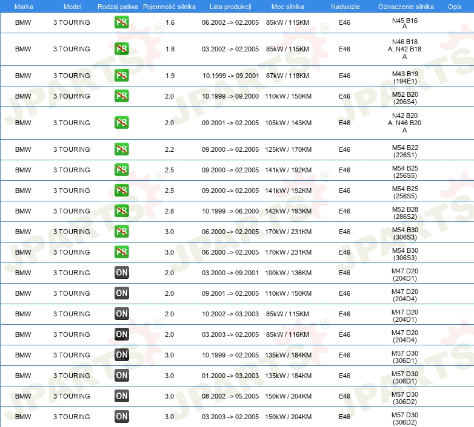
Task: Select the ON icon in the 85kW / 116KM row
Action: pyautogui.click(x=121, y=334)
